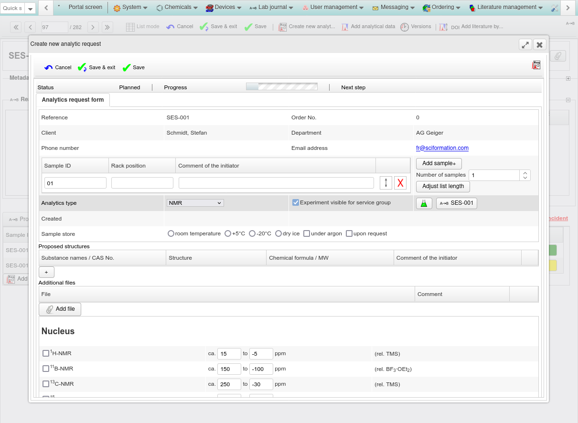Click the sample row reorder arrows icon
Screen dimensions: 578x423
click(x=386, y=183)
